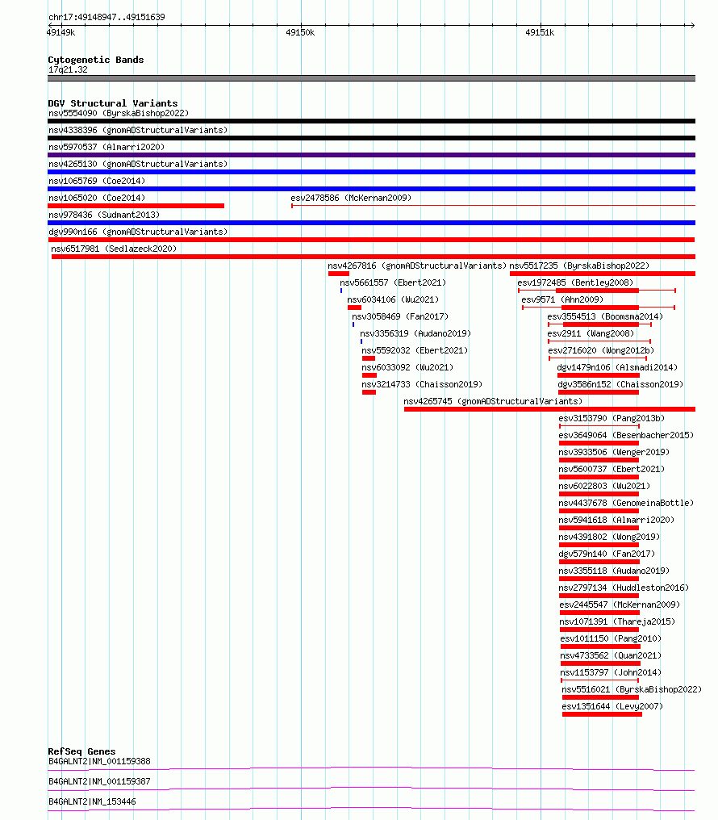Select nsv3058469 (Fan2017) label
This screenshot has height=820, width=718.
tap(400, 317)
